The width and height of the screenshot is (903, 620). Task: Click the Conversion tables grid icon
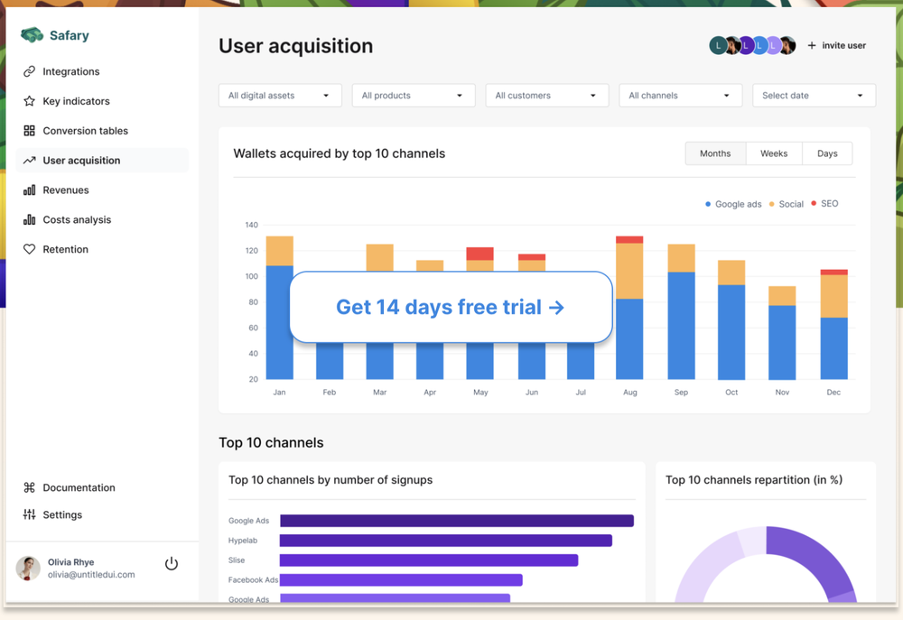click(29, 131)
